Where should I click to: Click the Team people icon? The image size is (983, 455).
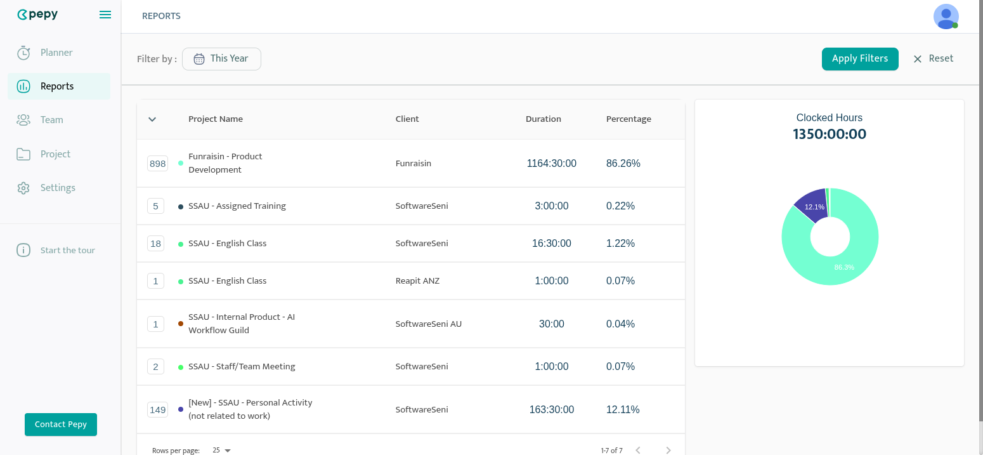[x=23, y=120]
